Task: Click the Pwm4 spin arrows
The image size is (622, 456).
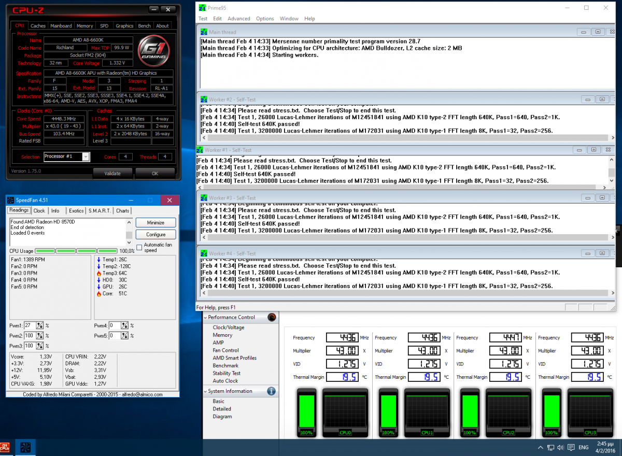Action: coord(125,325)
